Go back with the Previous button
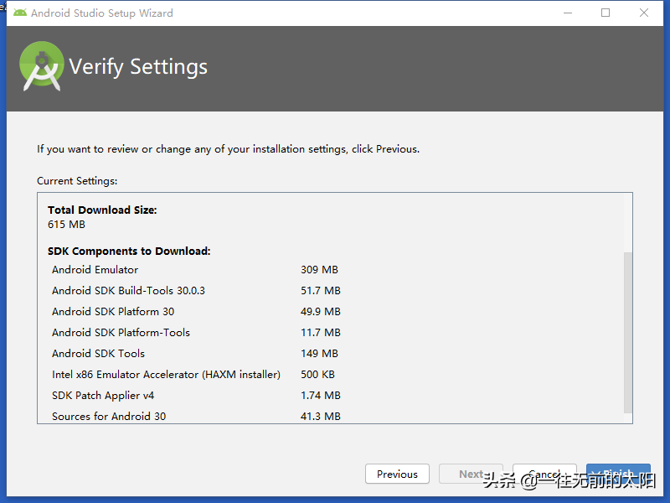The image size is (670, 503). click(x=397, y=474)
